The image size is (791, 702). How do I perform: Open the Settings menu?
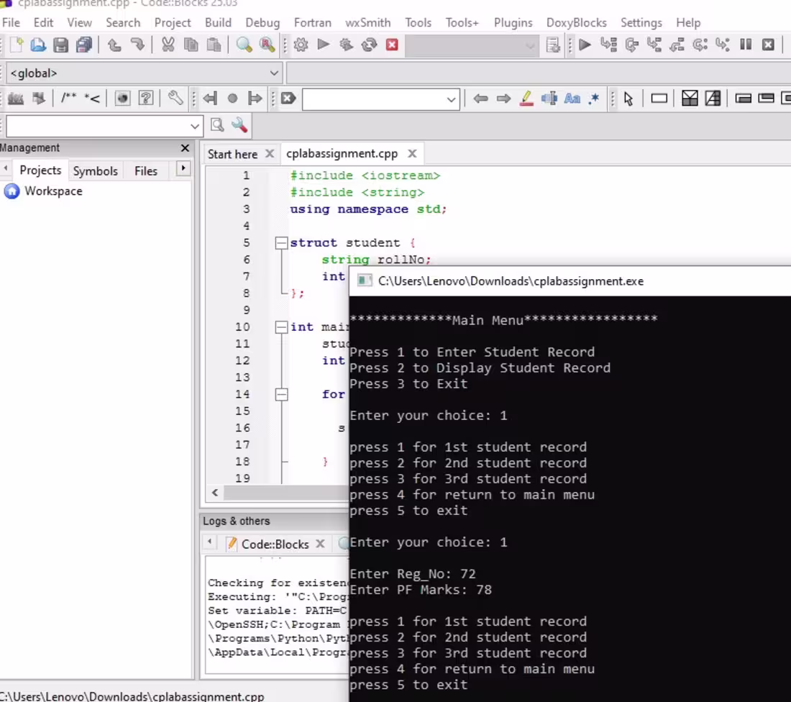click(641, 23)
